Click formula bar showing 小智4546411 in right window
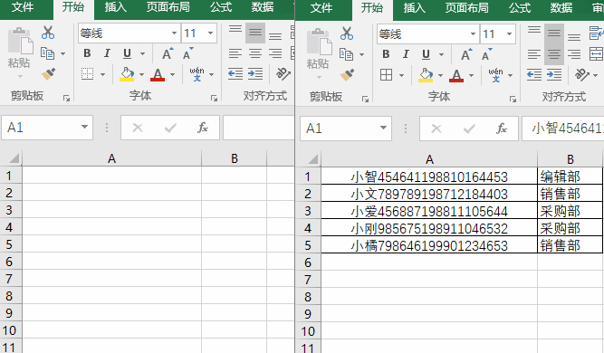The image size is (604, 353). click(562, 129)
